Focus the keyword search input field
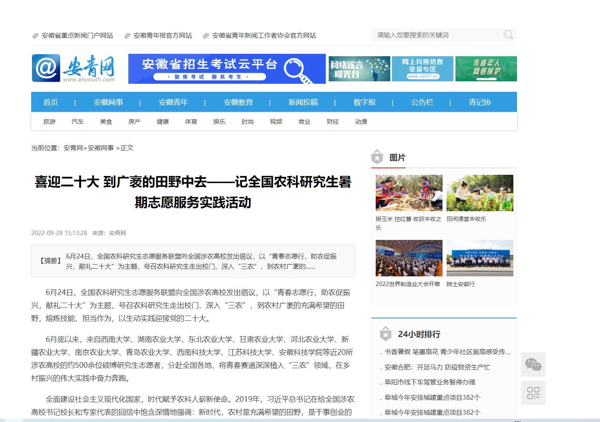Viewport: 600px width, 422px height. (437, 35)
